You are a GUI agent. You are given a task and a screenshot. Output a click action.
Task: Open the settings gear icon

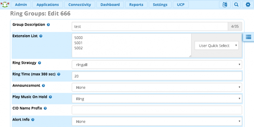pyautogui.click(x=248, y=4)
